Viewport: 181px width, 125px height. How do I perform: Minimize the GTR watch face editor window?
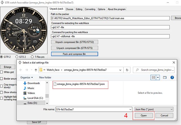click(168, 3)
